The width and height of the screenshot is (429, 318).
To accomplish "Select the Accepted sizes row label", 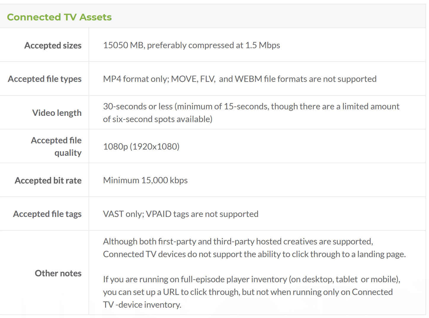I will pyautogui.click(x=53, y=46).
